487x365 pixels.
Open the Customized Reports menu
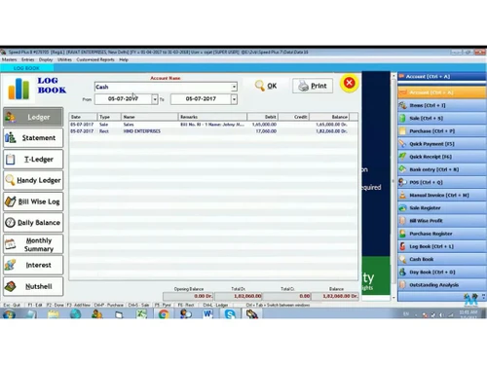[x=95, y=59]
